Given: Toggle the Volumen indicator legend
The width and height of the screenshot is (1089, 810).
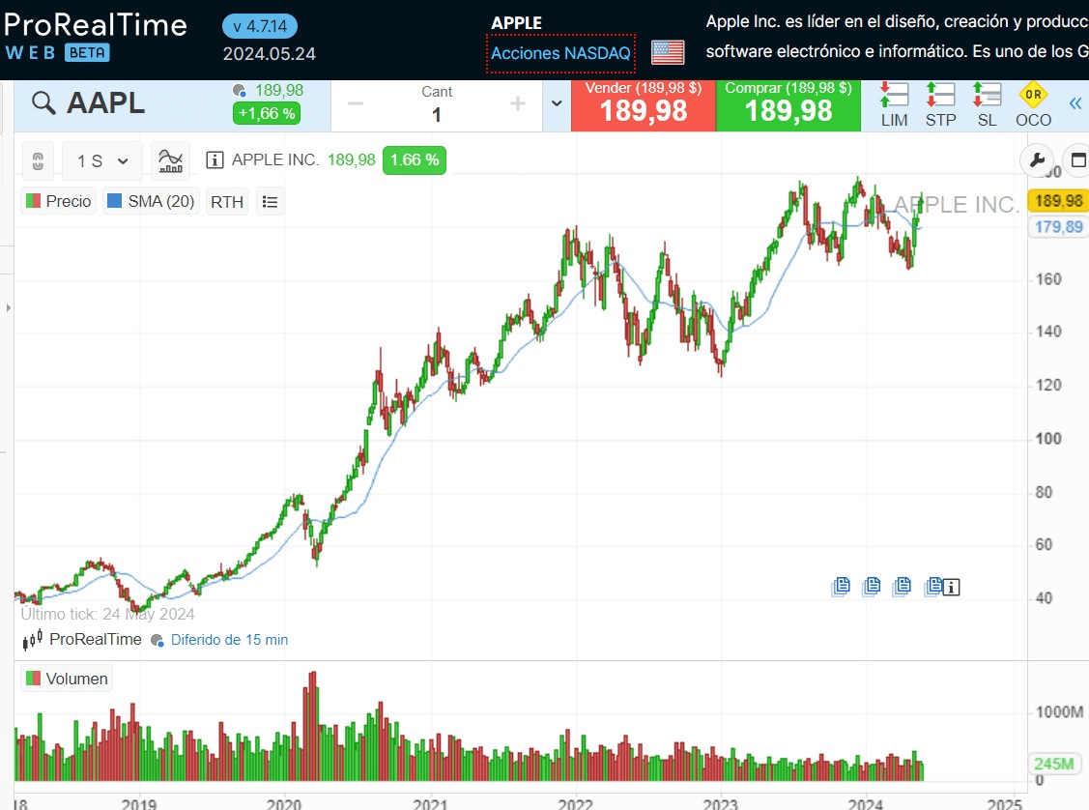Looking at the screenshot, I should (67, 679).
